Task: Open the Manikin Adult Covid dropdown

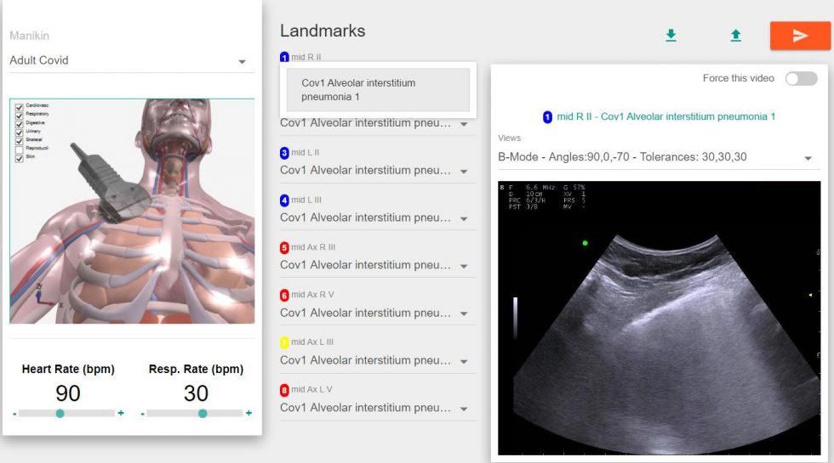Action: tap(131, 60)
